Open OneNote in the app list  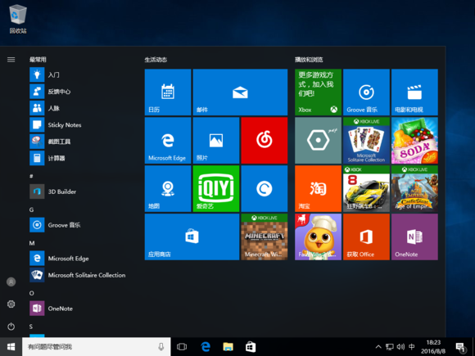pos(82,309)
